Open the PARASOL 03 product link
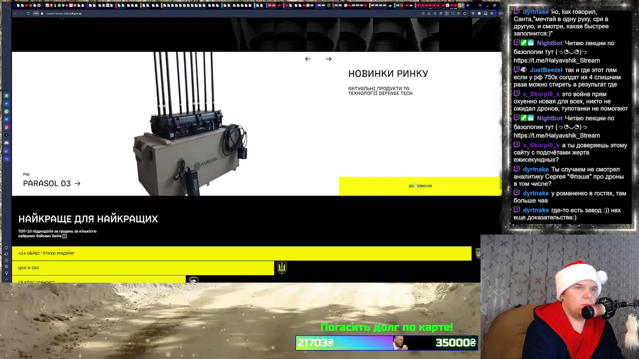Image resolution: width=639 pixels, height=359 pixels. point(51,183)
